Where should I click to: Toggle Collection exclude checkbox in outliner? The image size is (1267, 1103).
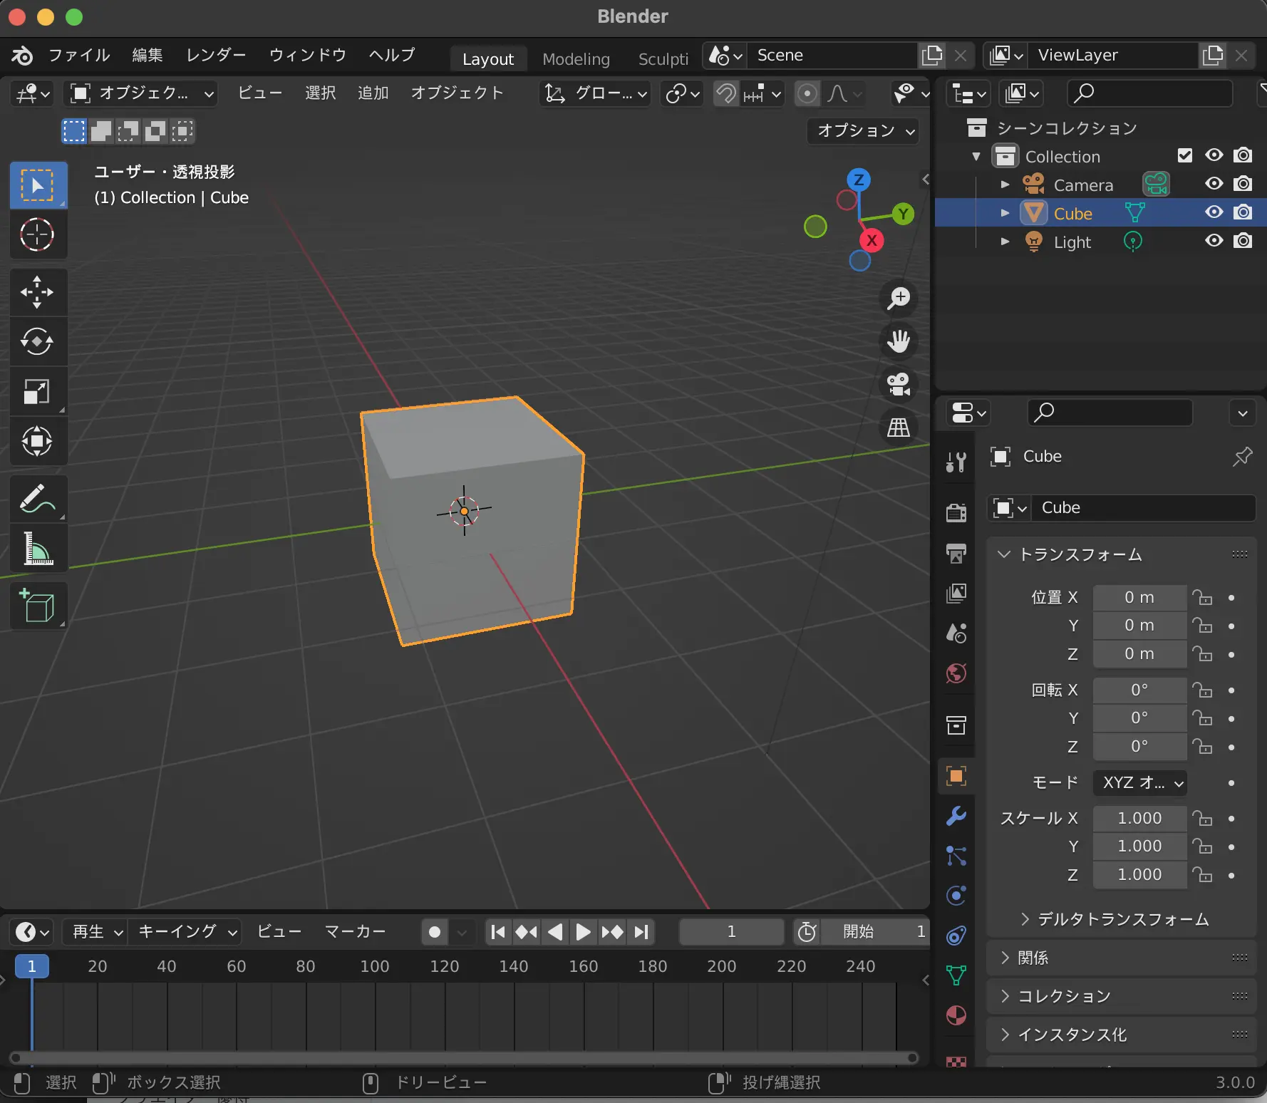1185,155
